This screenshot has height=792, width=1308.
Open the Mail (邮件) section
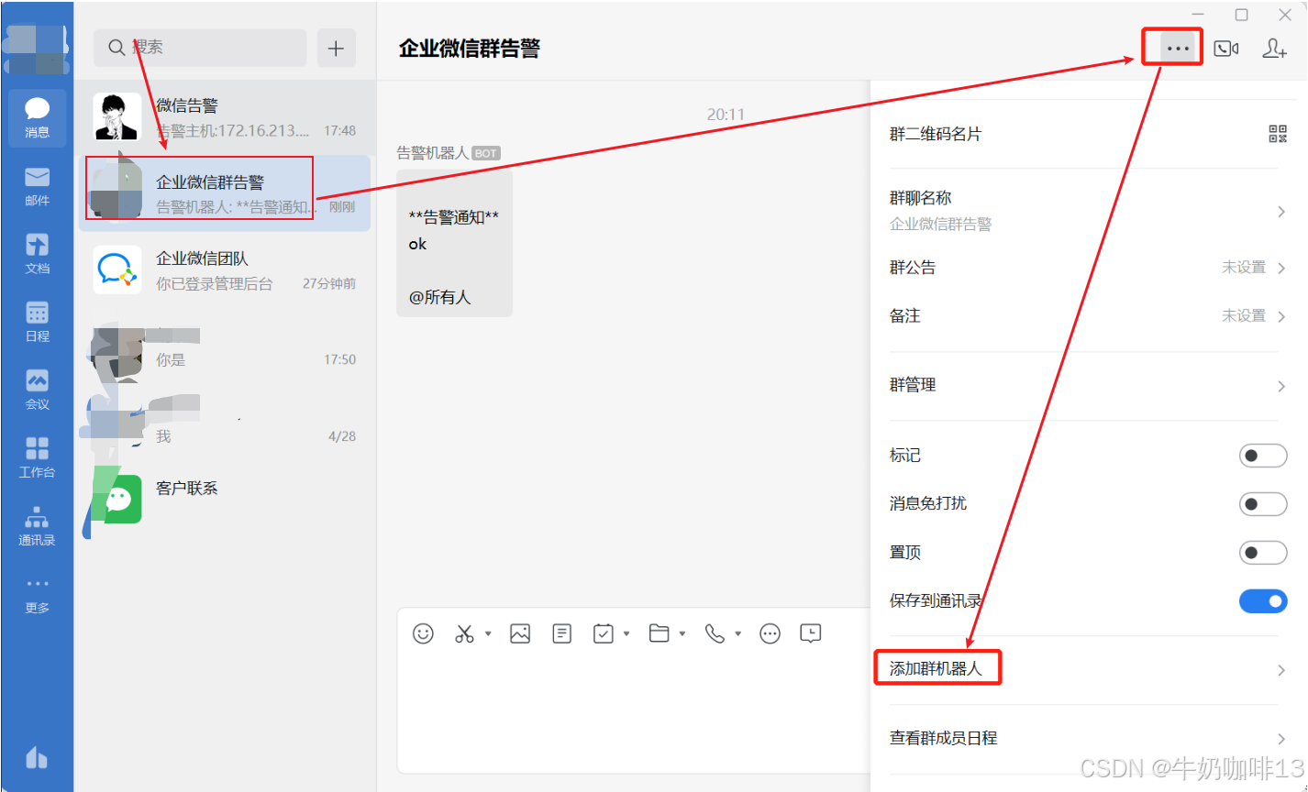click(37, 187)
